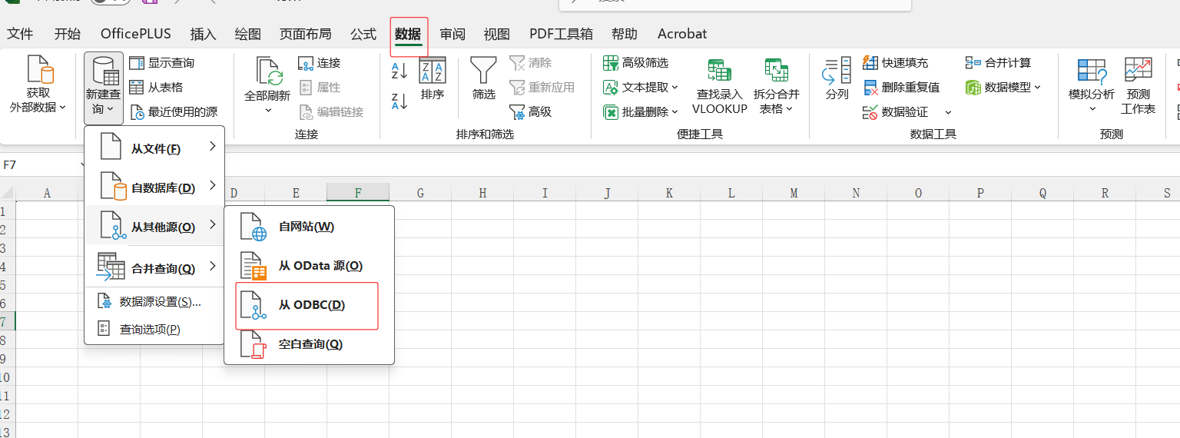1180x438 pixels.
Task: Select column K header
Action: [669, 193]
